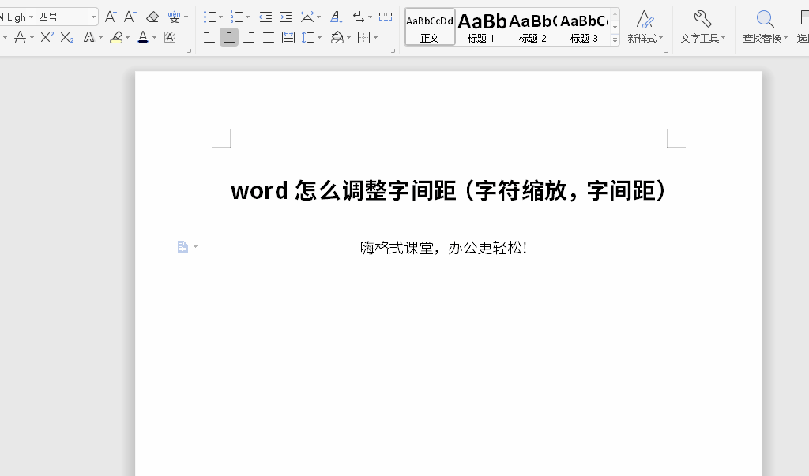Click the clear formatting eraser icon

(x=152, y=17)
